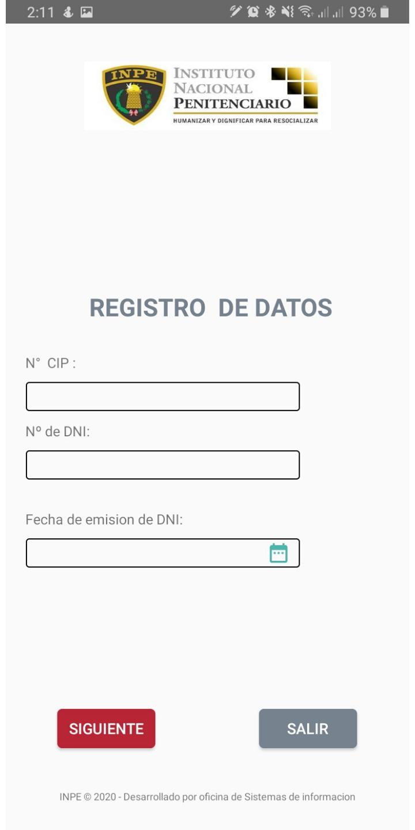415x830 pixels.
Task: Tap the INPE © 2020 footer text
Action: click(207, 797)
